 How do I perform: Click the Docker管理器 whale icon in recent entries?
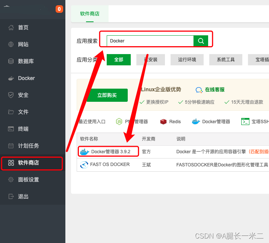coord(196,122)
